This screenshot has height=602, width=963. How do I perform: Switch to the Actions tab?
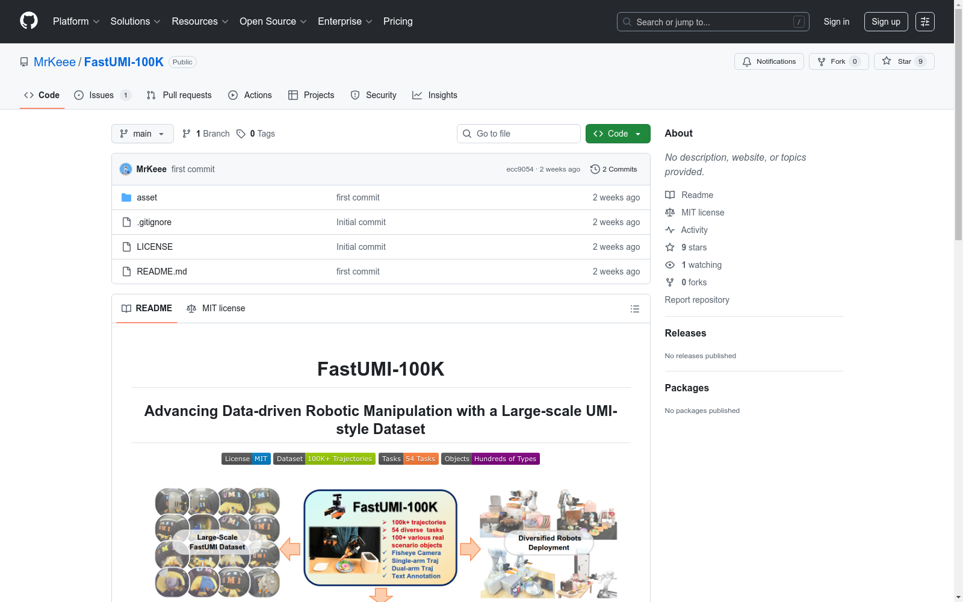tap(250, 95)
